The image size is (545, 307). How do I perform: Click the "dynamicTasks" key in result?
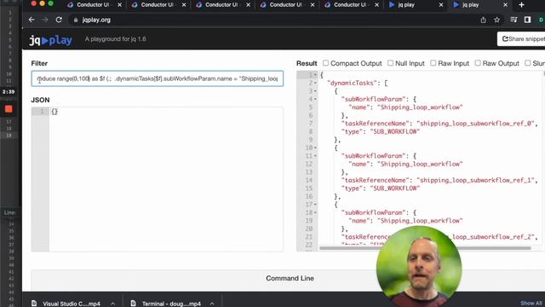[353, 83]
